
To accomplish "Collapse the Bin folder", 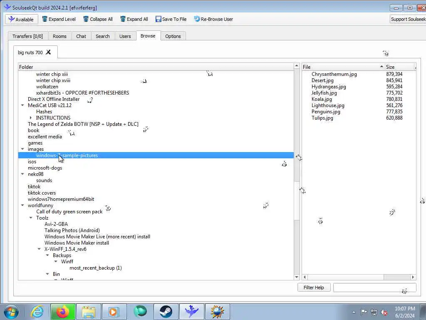I will click(47, 274).
